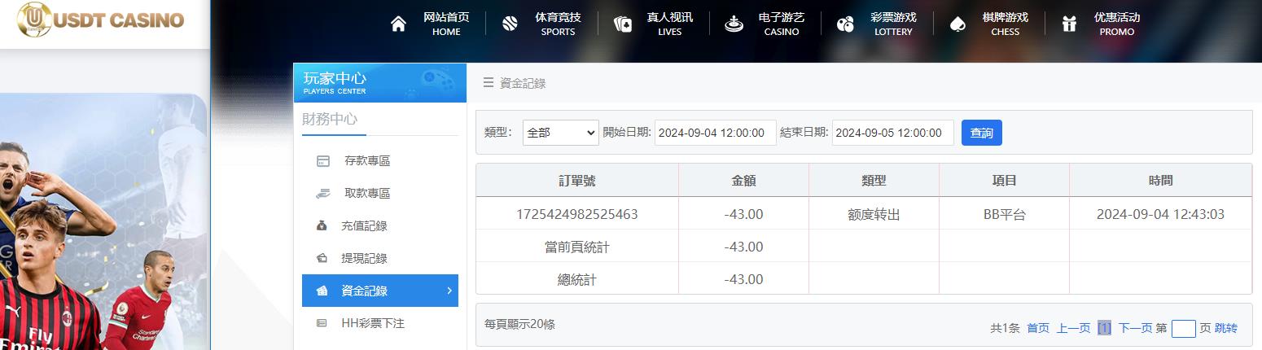Click the 2024-09-04 12:43:03 time cell
1262x350 pixels.
(x=1160, y=214)
